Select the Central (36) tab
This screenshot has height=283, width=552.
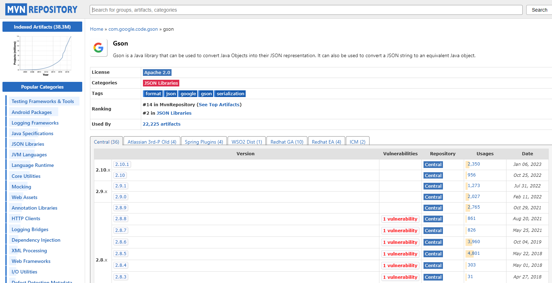pyautogui.click(x=107, y=141)
